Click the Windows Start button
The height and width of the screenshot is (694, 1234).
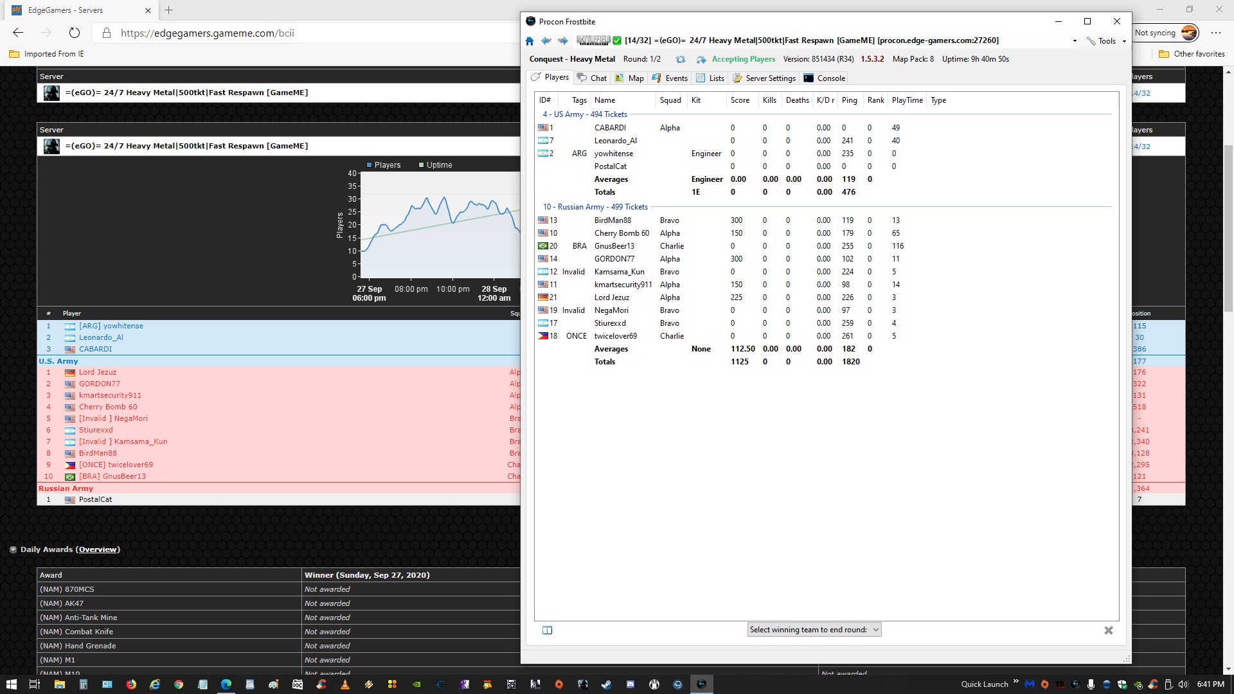point(12,684)
